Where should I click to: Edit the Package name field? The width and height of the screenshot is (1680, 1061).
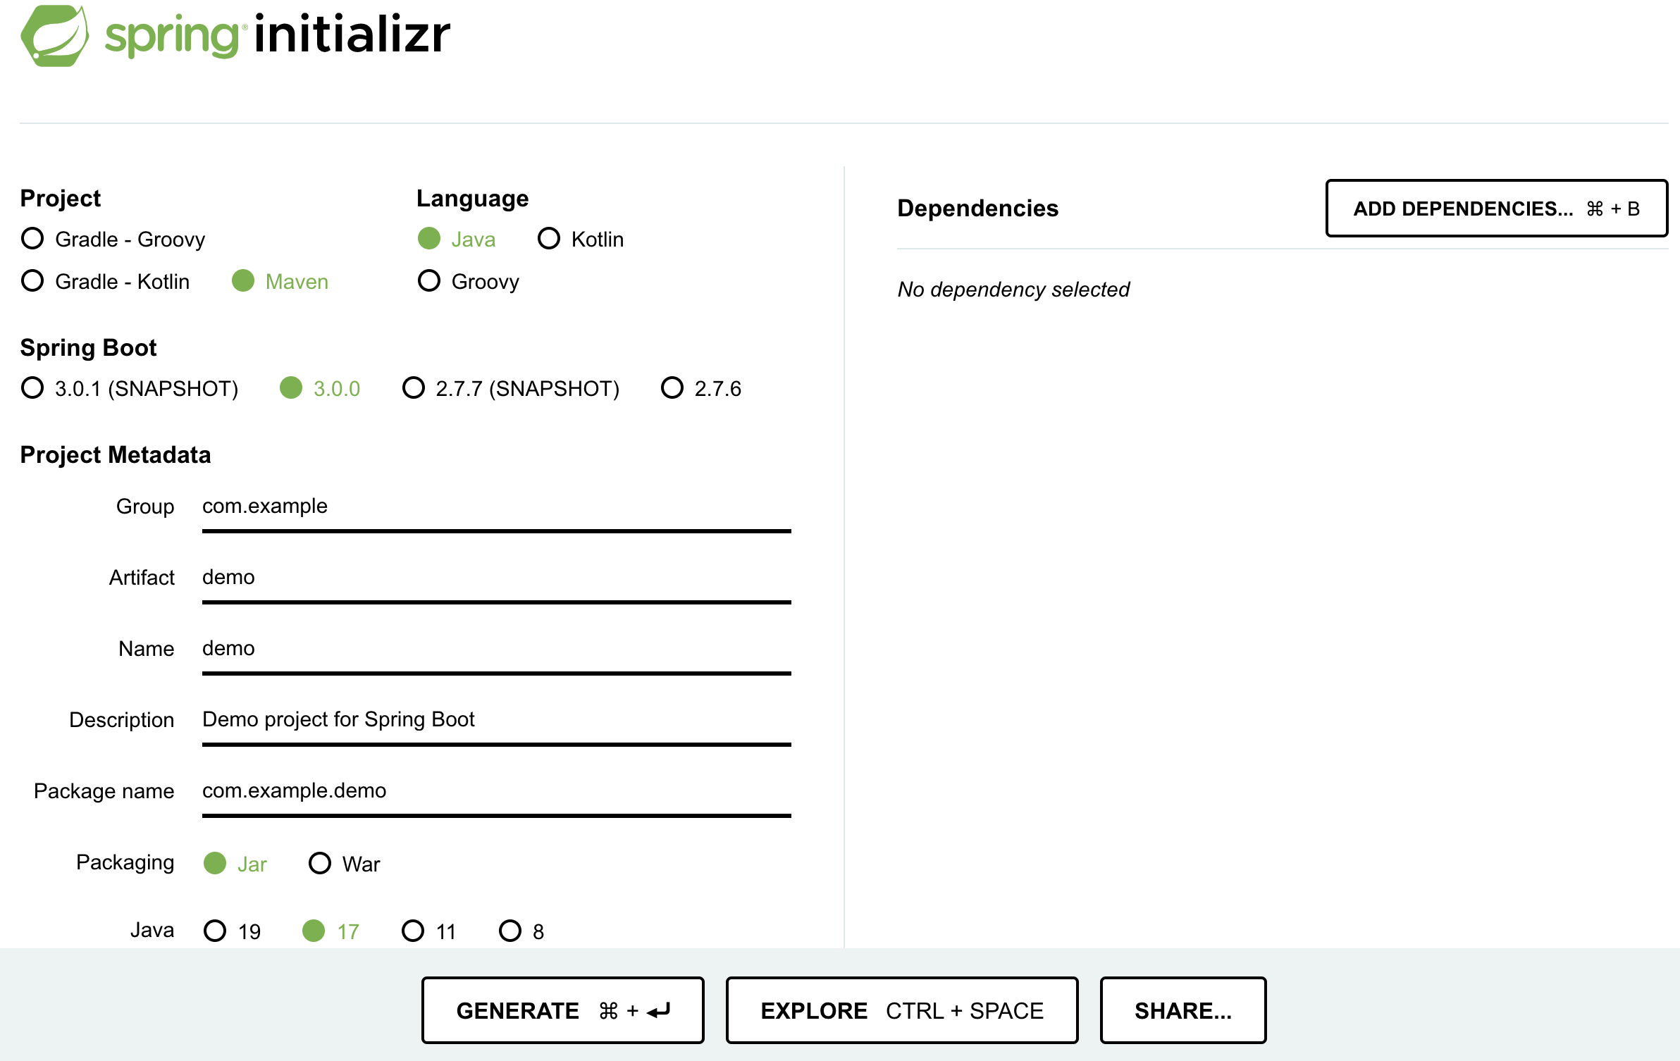tap(496, 791)
